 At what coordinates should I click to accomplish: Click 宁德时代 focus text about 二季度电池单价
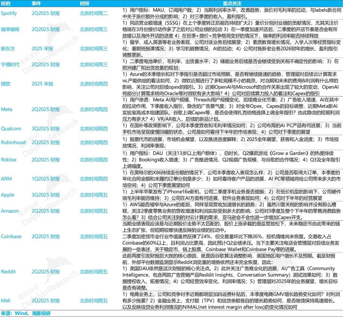231,64
